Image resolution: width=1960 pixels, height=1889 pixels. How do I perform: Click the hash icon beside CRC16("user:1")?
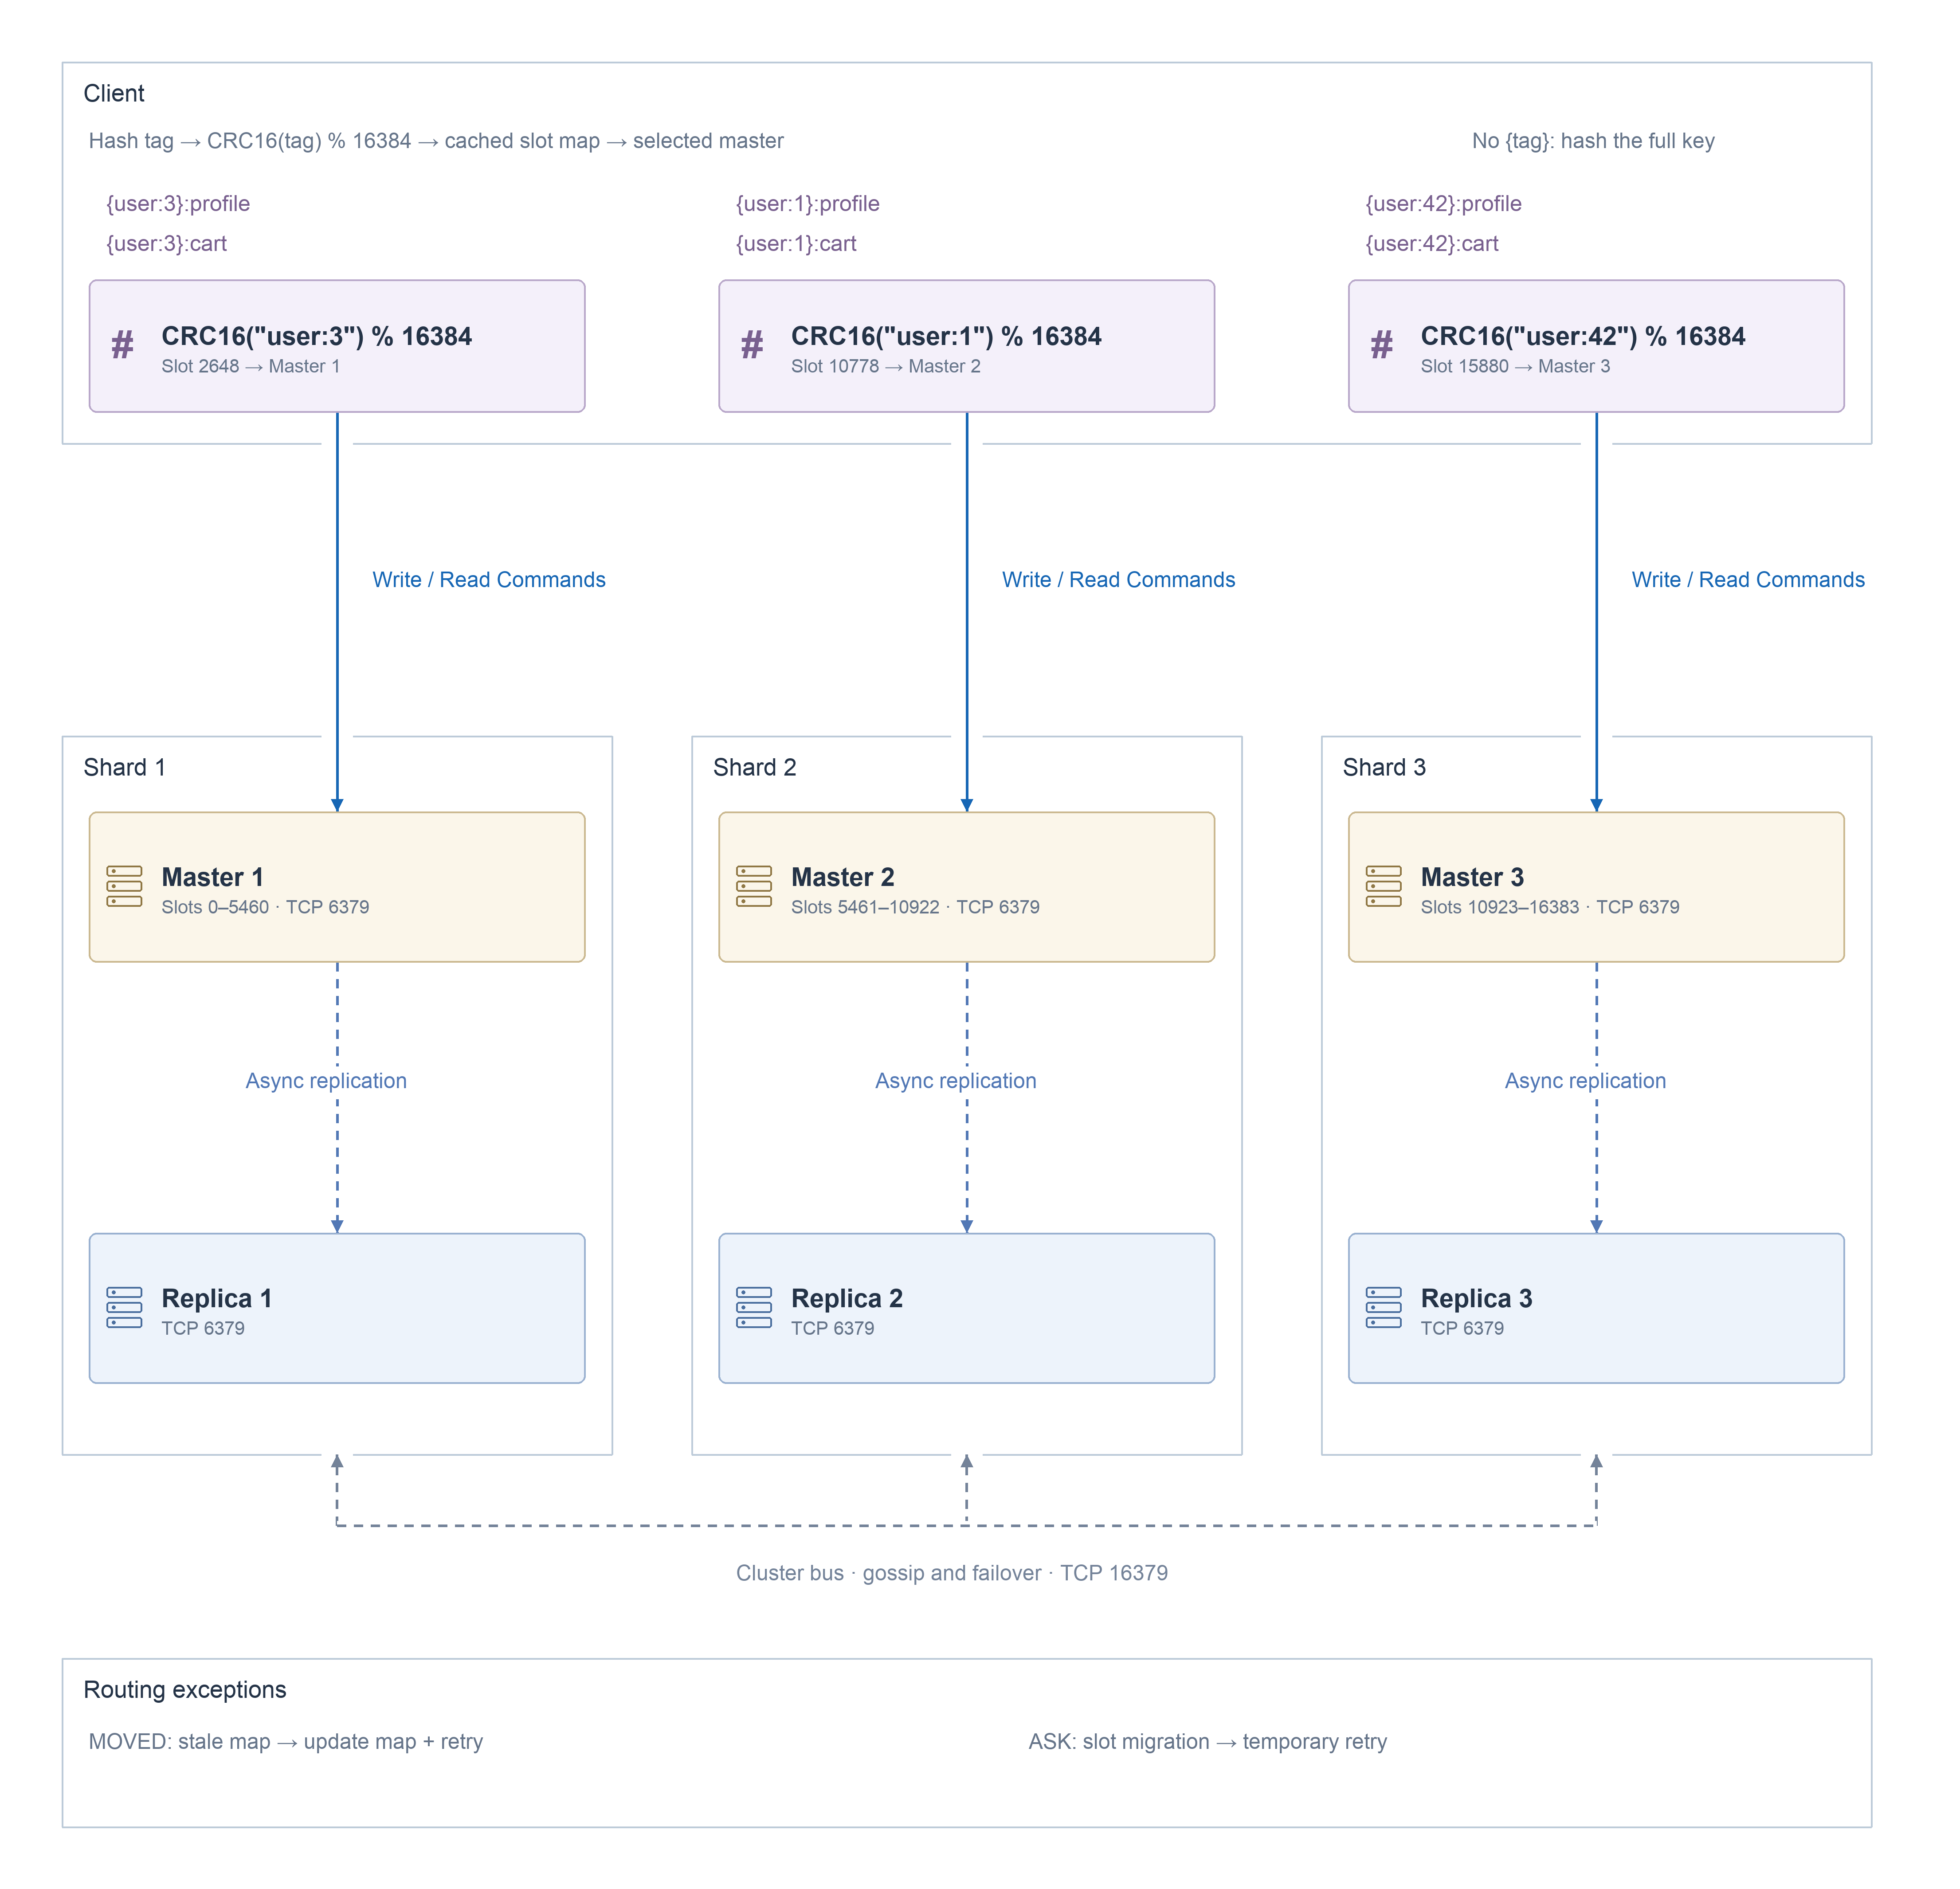pos(753,346)
